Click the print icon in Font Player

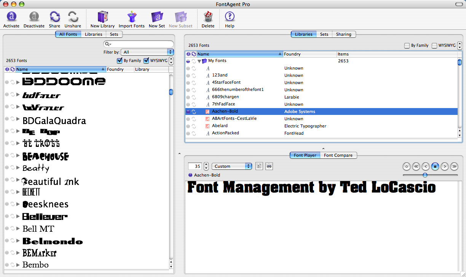click(269, 166)
